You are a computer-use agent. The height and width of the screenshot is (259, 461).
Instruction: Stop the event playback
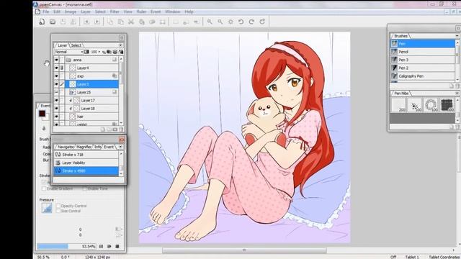point(117,246)
